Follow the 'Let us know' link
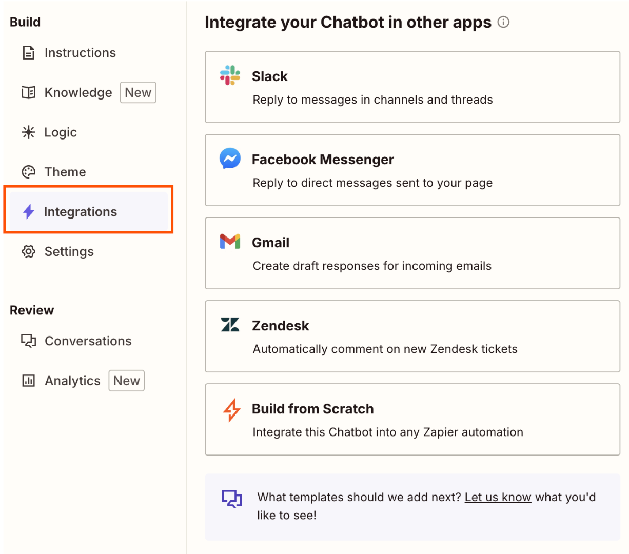This screenshot has width=629, height=554. (498, 497)
